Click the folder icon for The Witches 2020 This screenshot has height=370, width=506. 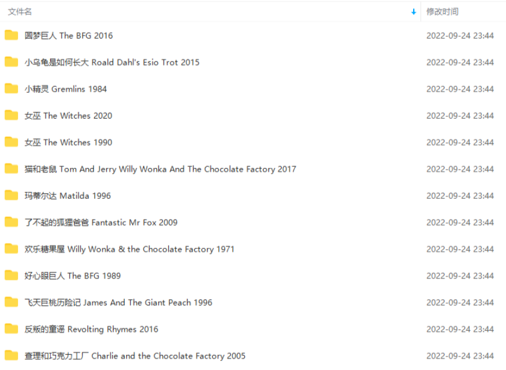point(11,115)
